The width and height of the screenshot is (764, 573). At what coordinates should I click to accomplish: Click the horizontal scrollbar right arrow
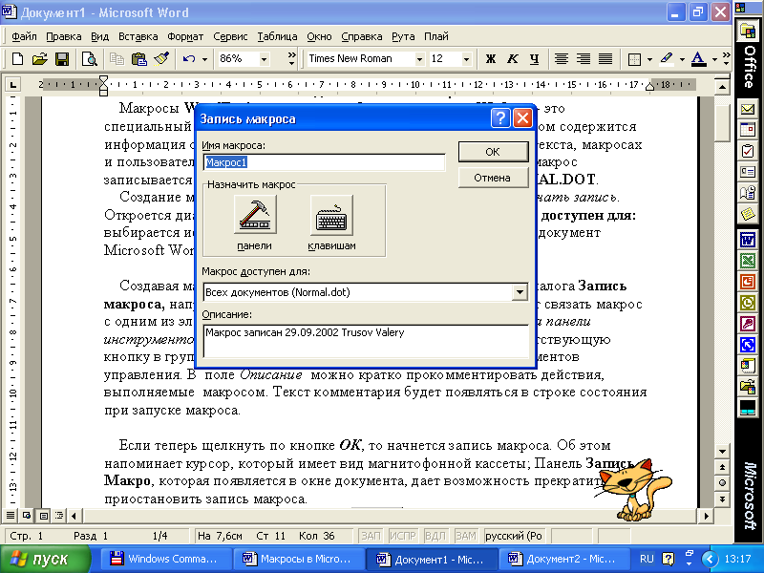pos(706,515)
